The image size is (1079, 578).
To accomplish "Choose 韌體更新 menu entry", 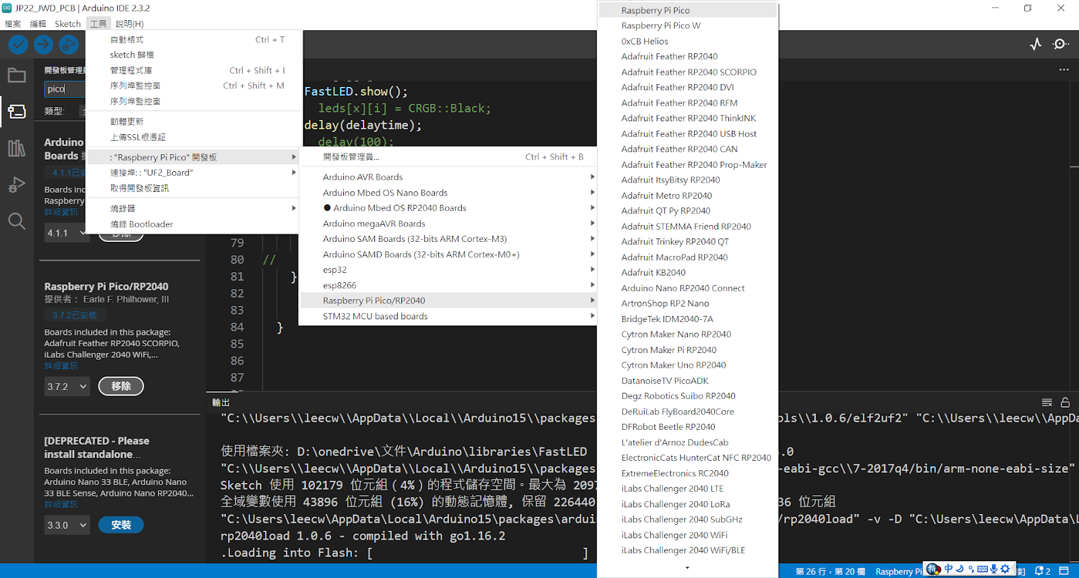I will (192, 121).
